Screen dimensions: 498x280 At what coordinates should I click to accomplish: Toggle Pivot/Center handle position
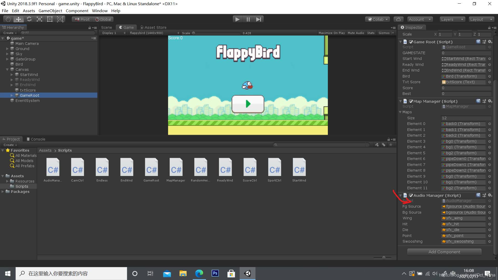point(82,19)
